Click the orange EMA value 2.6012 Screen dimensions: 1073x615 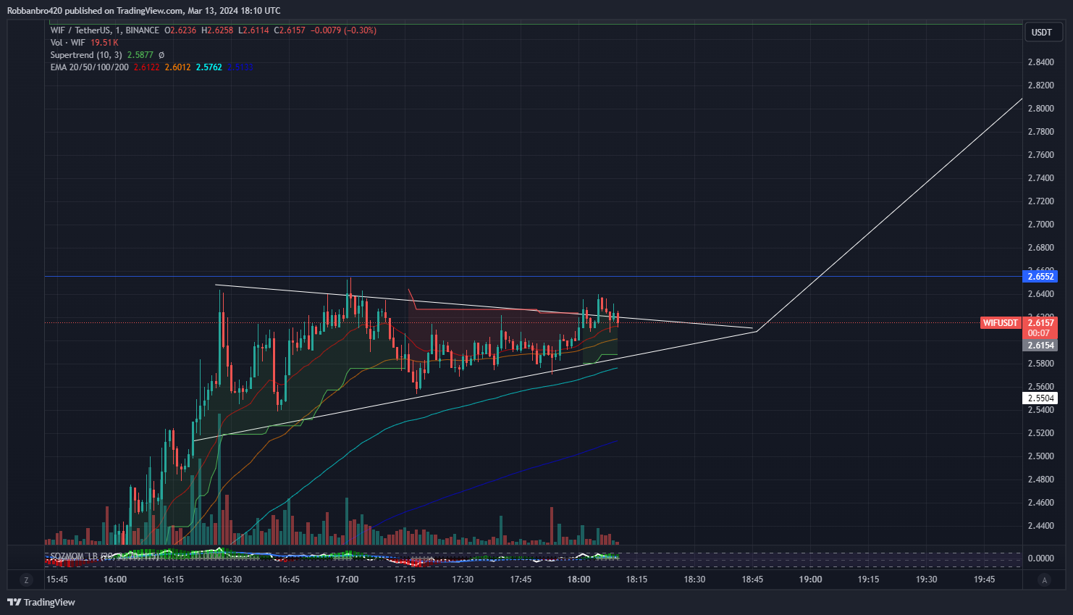(x=177, y=67)
